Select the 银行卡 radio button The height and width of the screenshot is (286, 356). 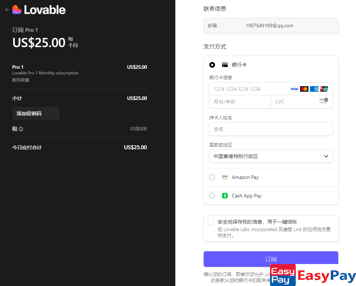pos(212,65)
